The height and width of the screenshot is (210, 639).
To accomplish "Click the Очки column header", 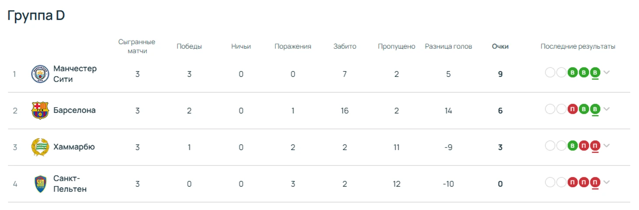I will (x=500, y=46).
